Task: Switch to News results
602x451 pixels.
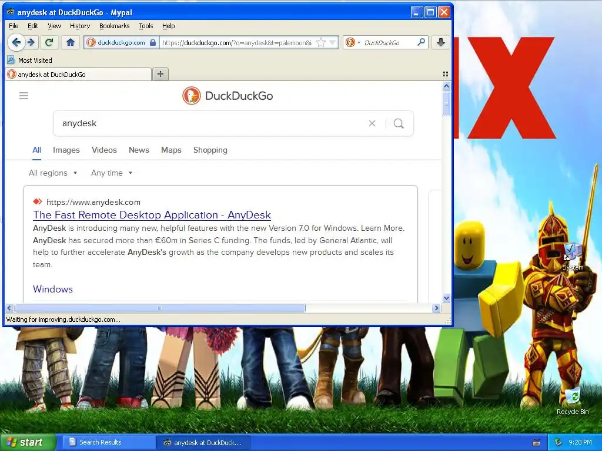Action: pos(139,150)
